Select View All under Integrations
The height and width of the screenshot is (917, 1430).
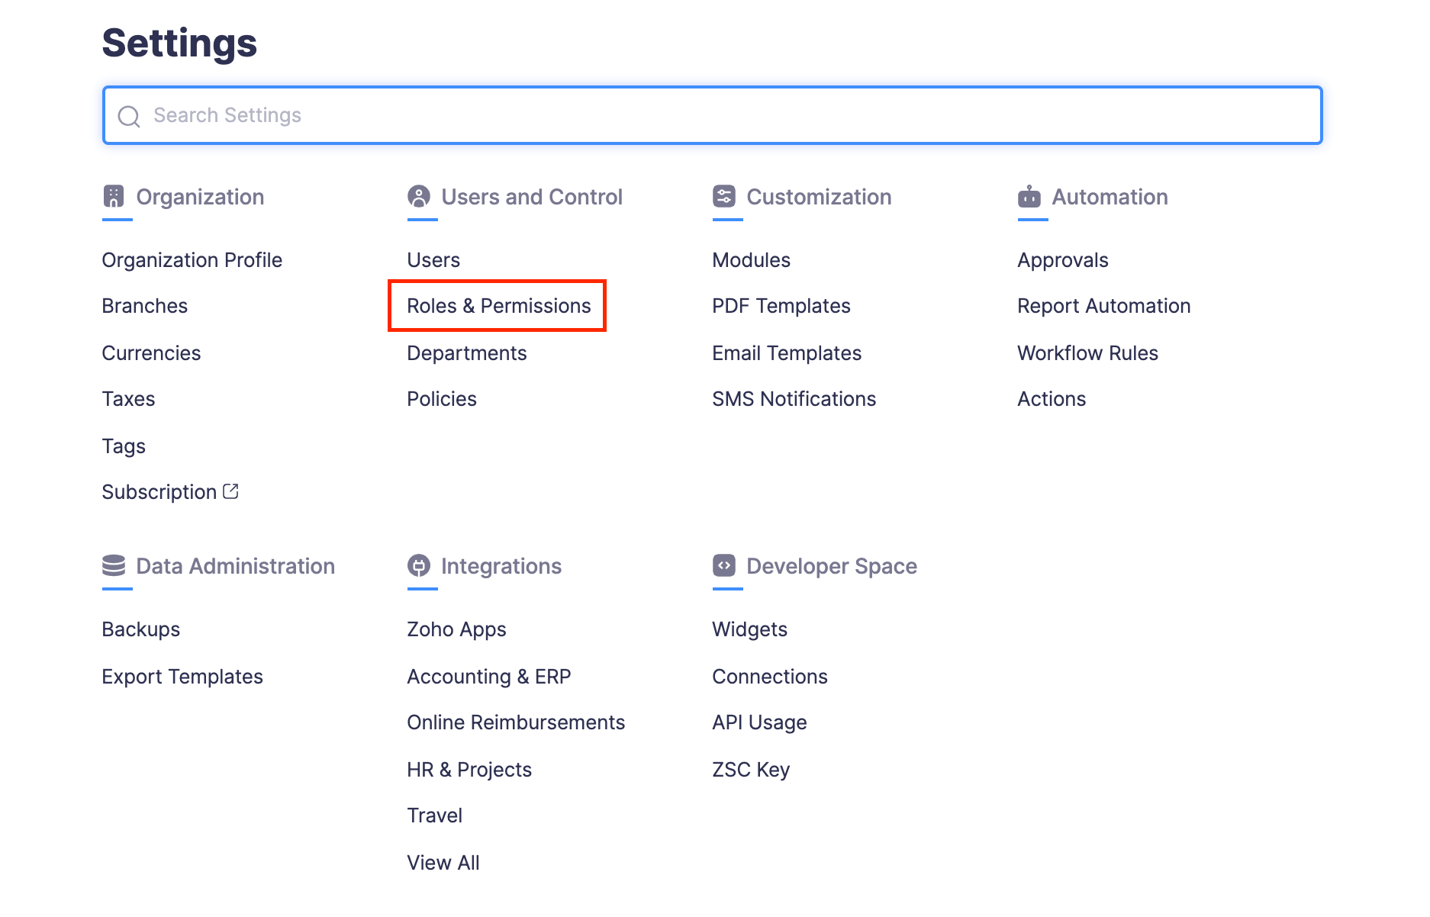443,863
